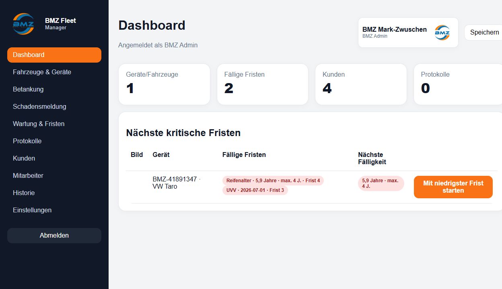Click the Fällige Fristen stat card
The height and width of the screenshot is (289, 502).
coord(263,84)
